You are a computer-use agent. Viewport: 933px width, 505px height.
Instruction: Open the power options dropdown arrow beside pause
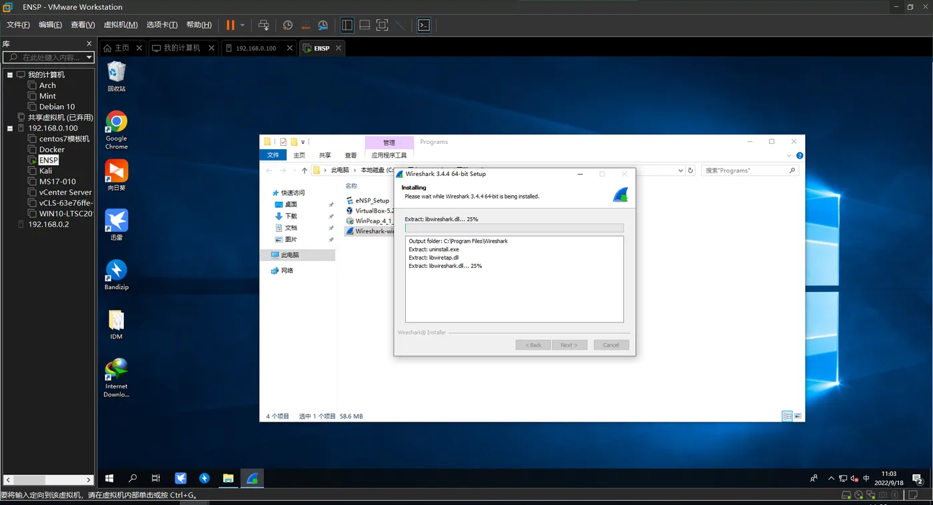243,25
